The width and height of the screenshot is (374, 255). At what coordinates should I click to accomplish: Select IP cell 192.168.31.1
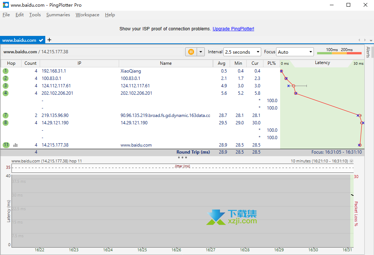coord(54,71)
